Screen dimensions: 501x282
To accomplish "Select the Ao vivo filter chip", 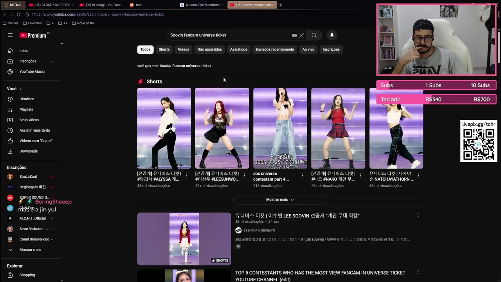I will [308, 49].
